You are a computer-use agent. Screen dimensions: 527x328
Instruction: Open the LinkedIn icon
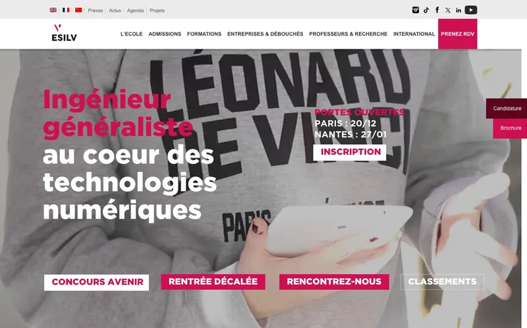pos(458,10)
